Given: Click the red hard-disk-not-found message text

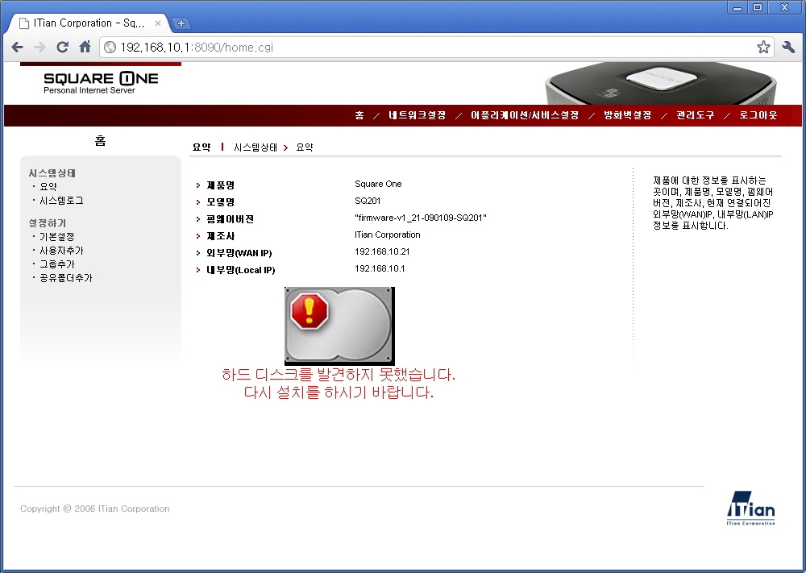Looking at the screenshot, I should point(339,384).
